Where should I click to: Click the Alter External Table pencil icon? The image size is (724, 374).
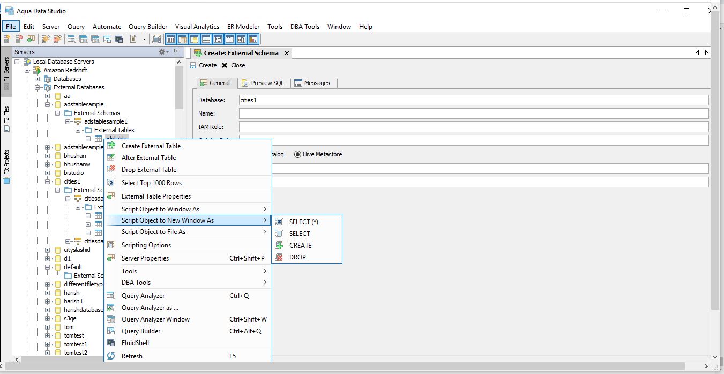tap(111, 157)
